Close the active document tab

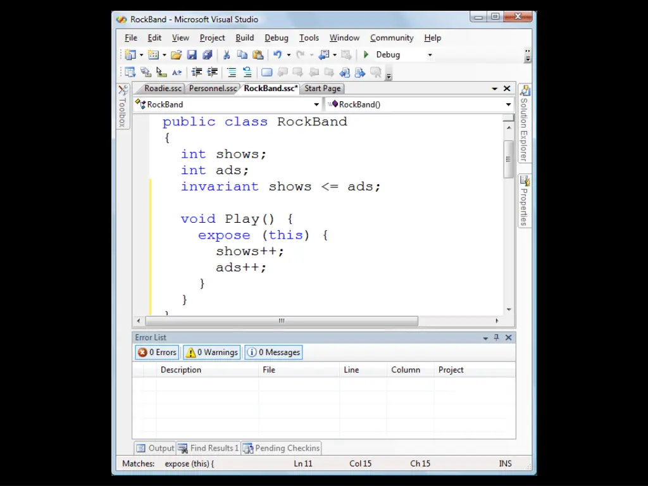coord(507,89)
